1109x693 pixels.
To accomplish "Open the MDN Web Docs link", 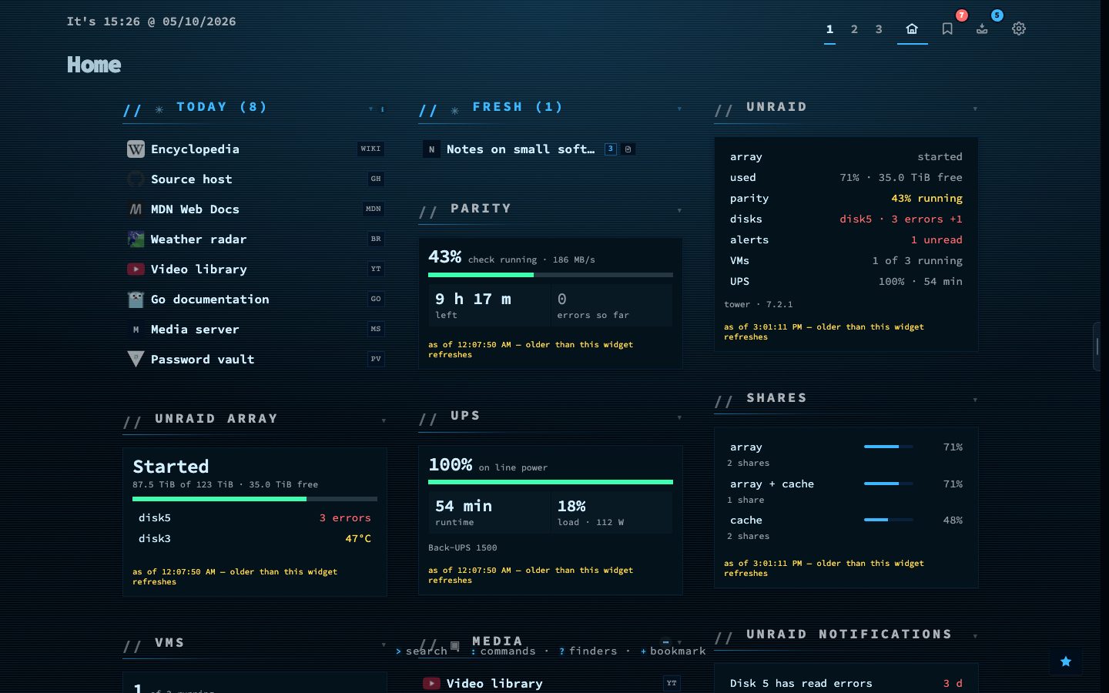I will [195, 209].
